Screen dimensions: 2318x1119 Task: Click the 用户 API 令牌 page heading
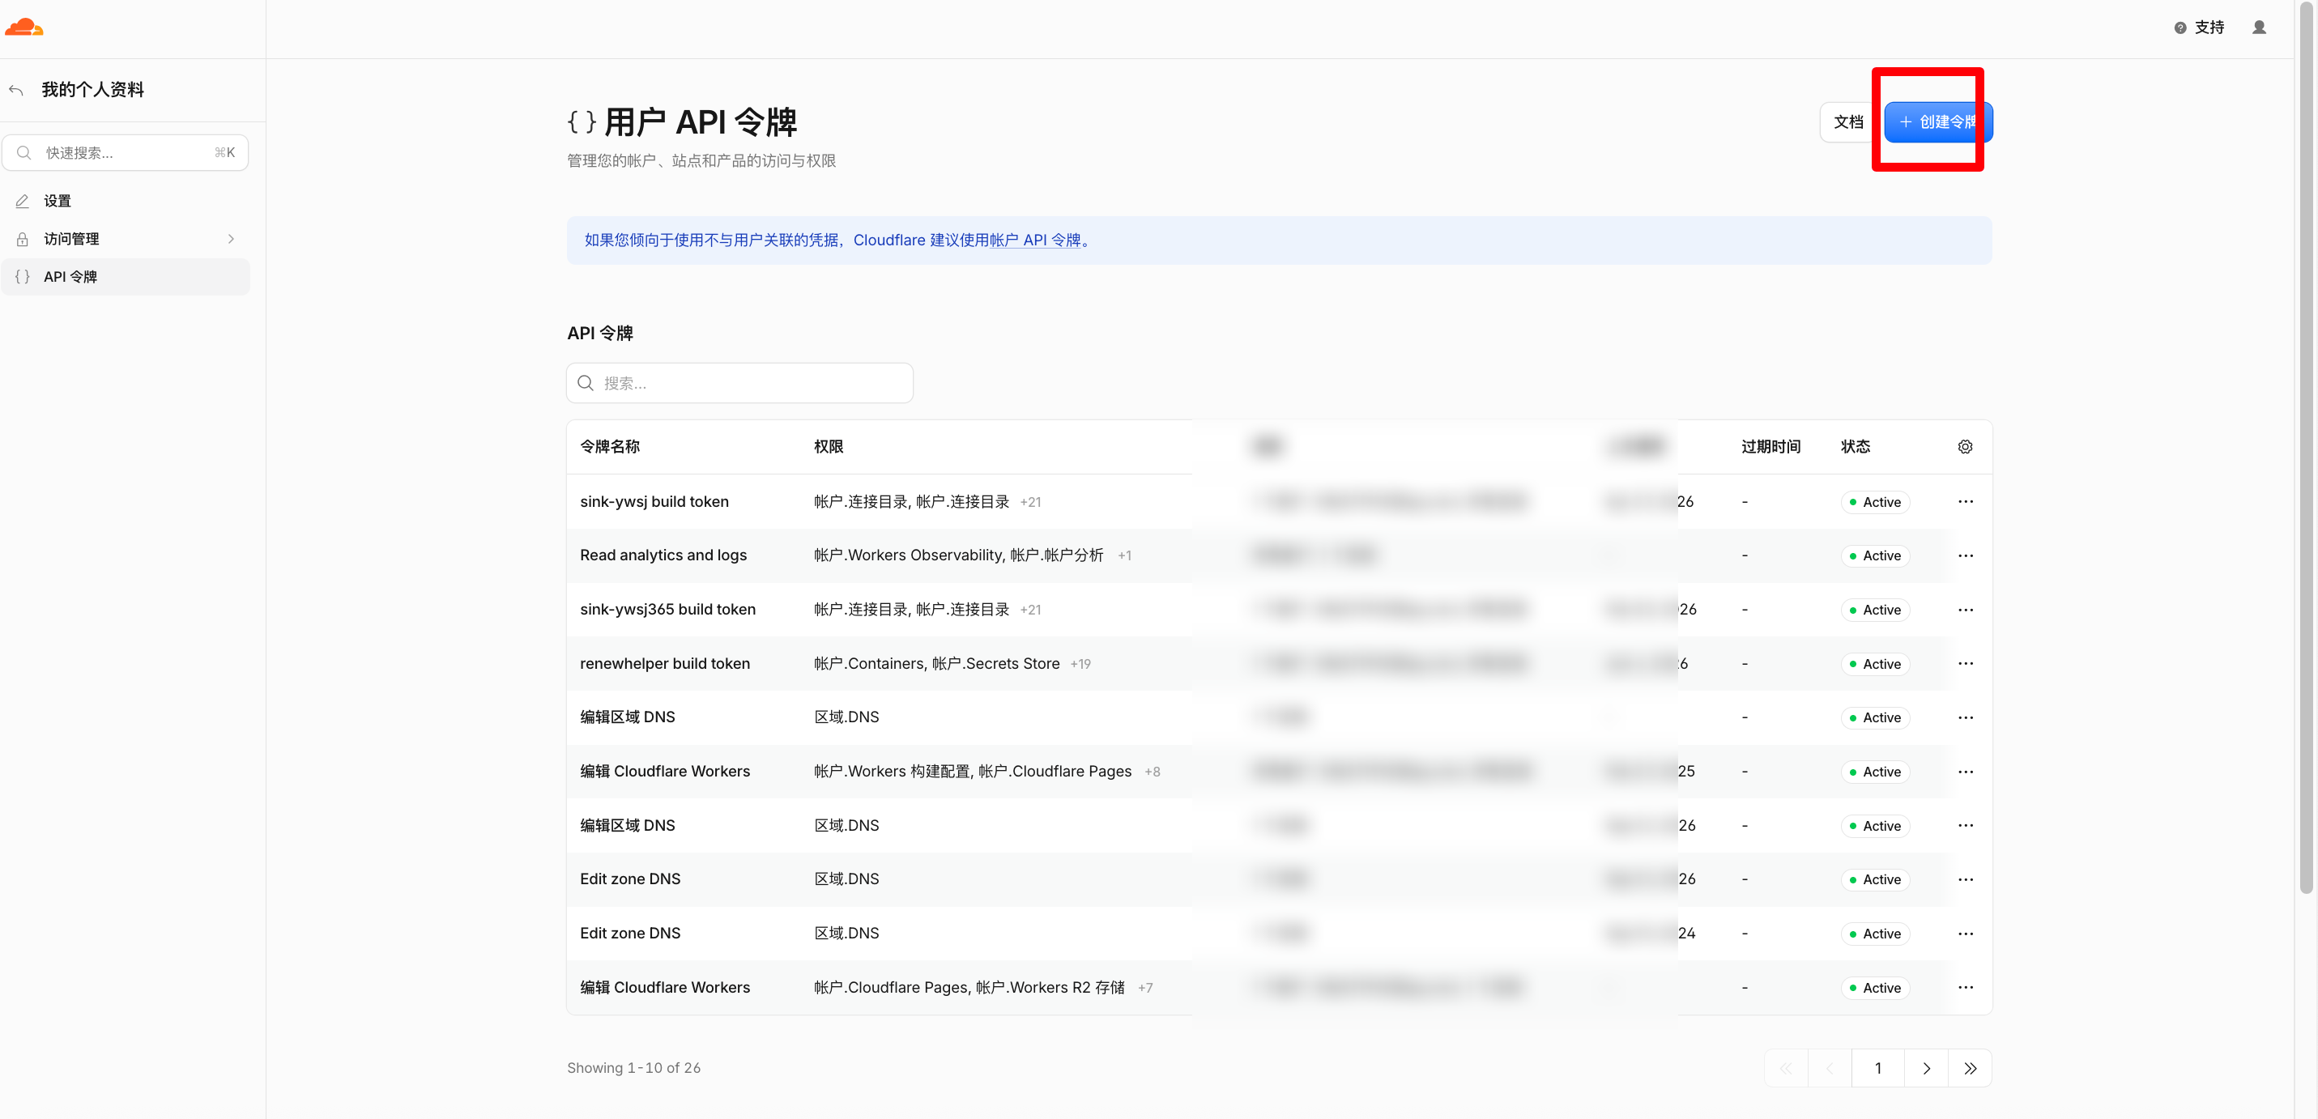pos(700,122)
